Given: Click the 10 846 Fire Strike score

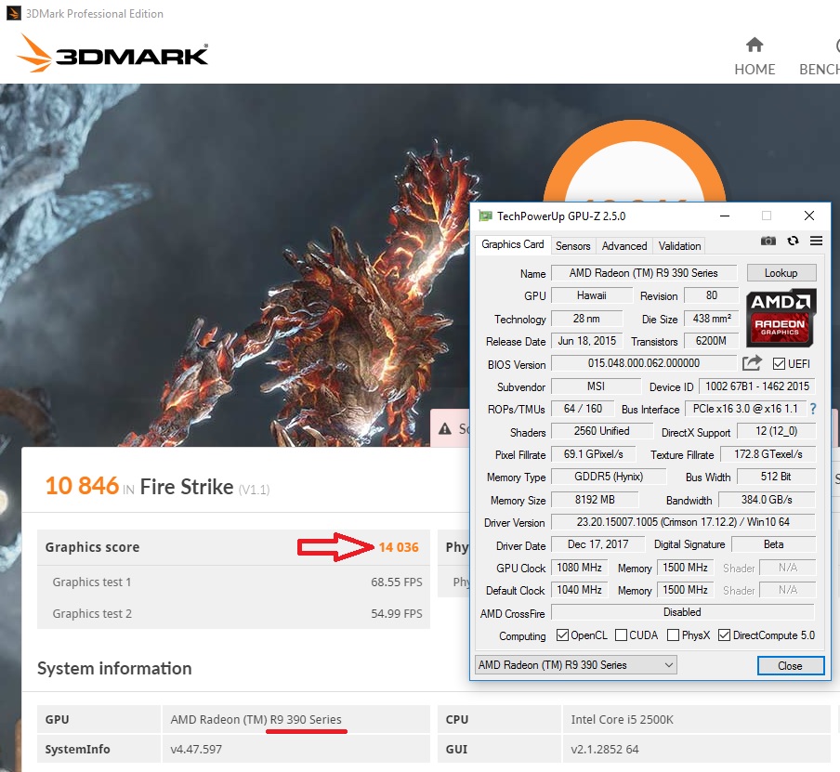Looking at the screenshot, I should (82, 486).
